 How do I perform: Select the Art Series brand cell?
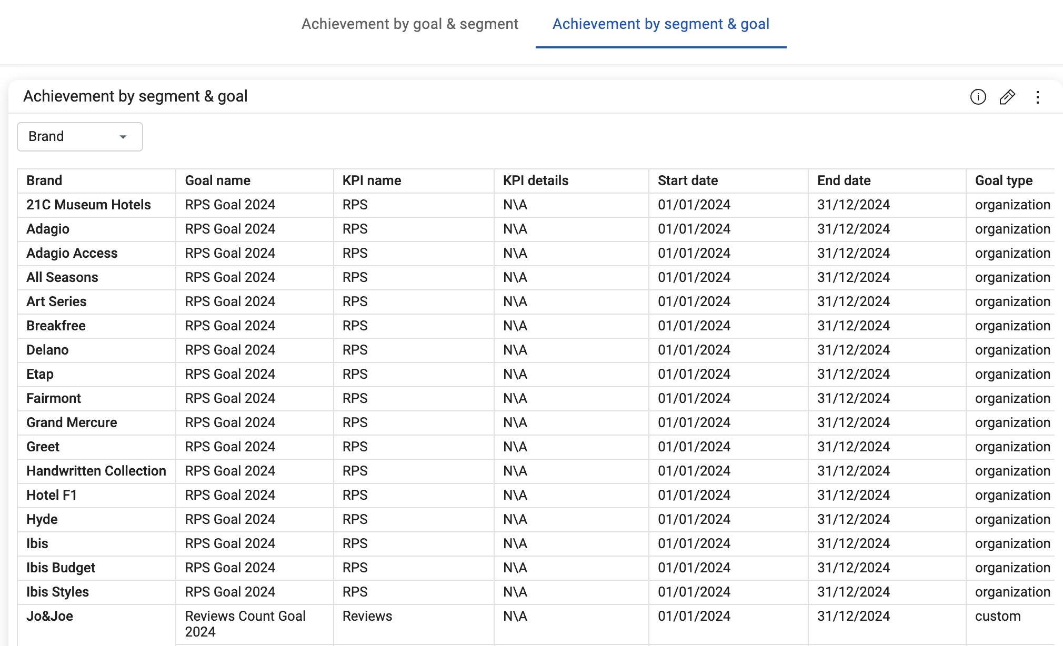click(96, 302)
